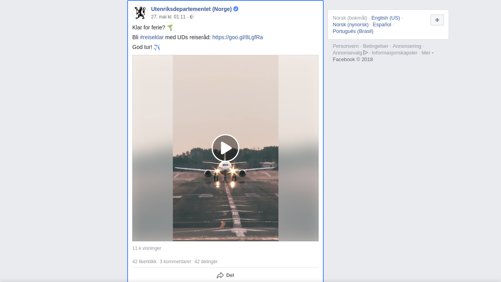Choose Português (Brasil) language

click(x=353, y=31)
